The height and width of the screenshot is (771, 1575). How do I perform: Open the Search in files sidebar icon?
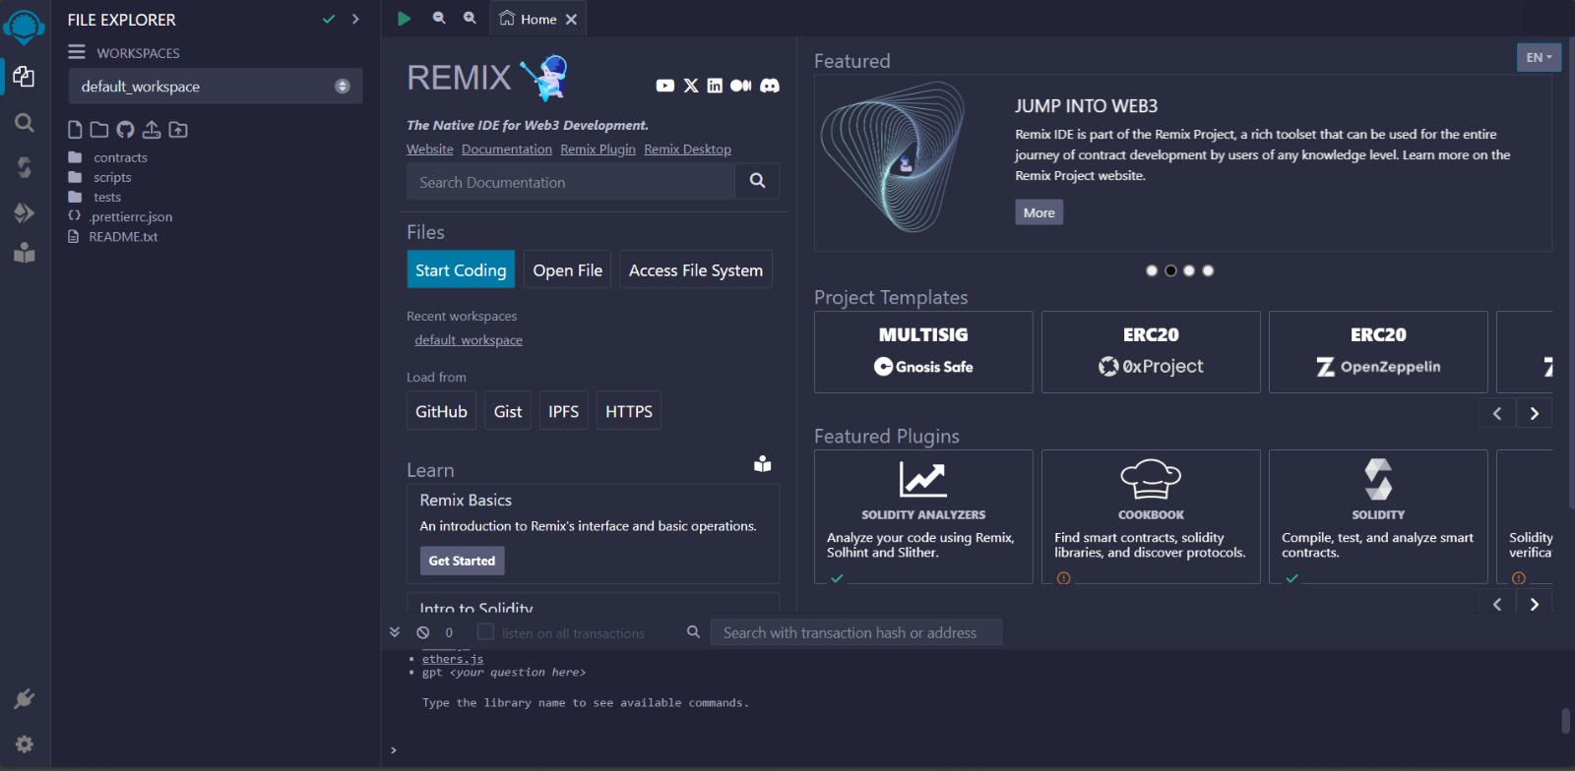[24, 123]
